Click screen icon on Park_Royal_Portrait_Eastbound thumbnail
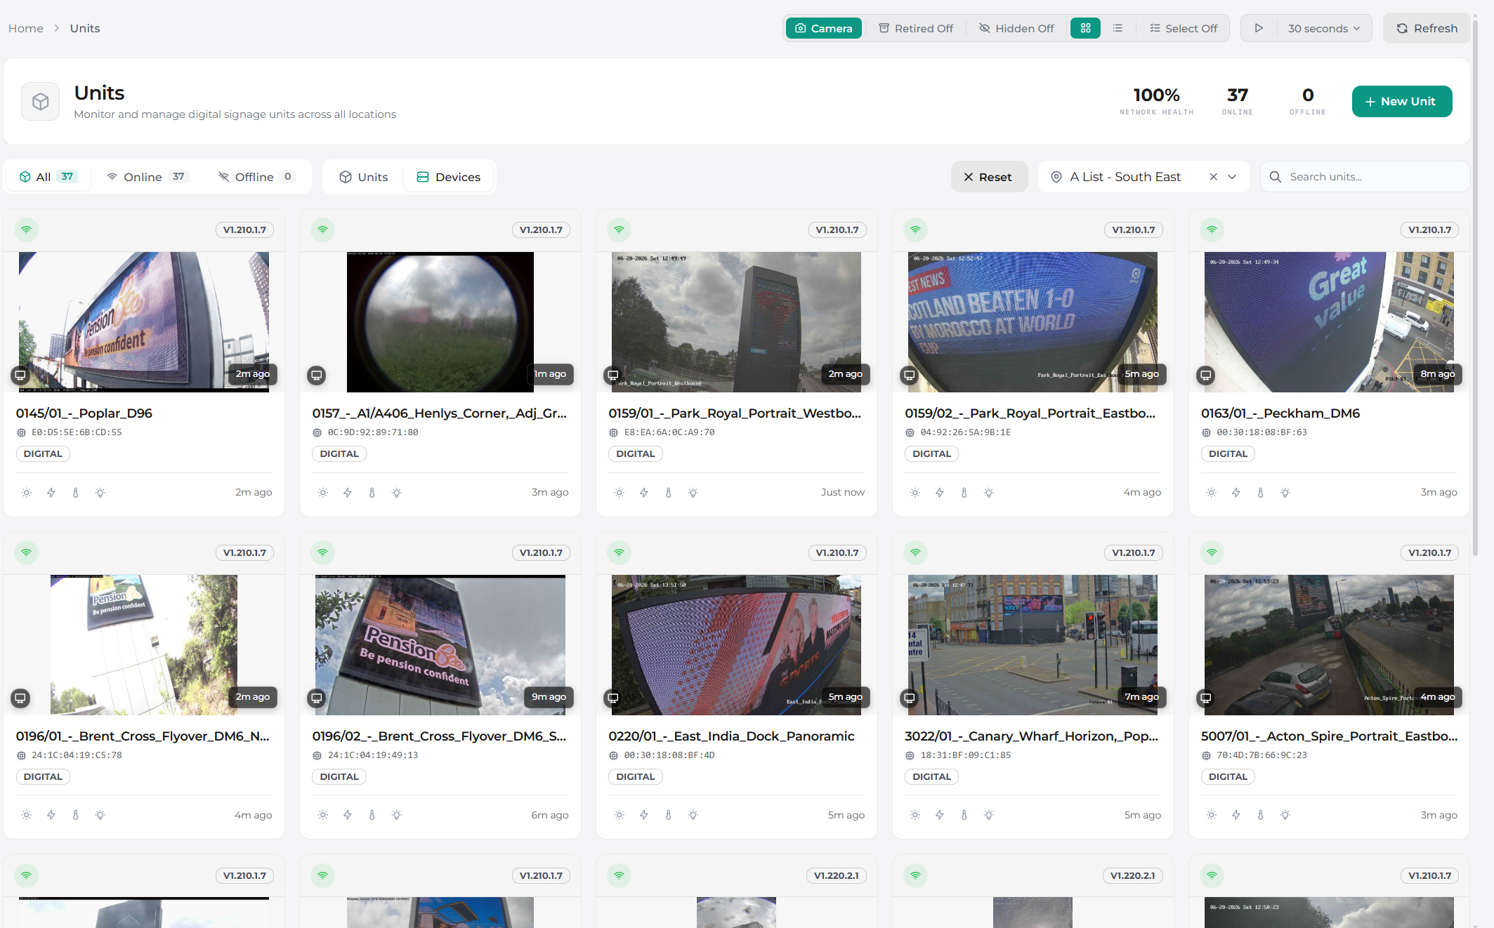1494x928 pixels. 910,375
